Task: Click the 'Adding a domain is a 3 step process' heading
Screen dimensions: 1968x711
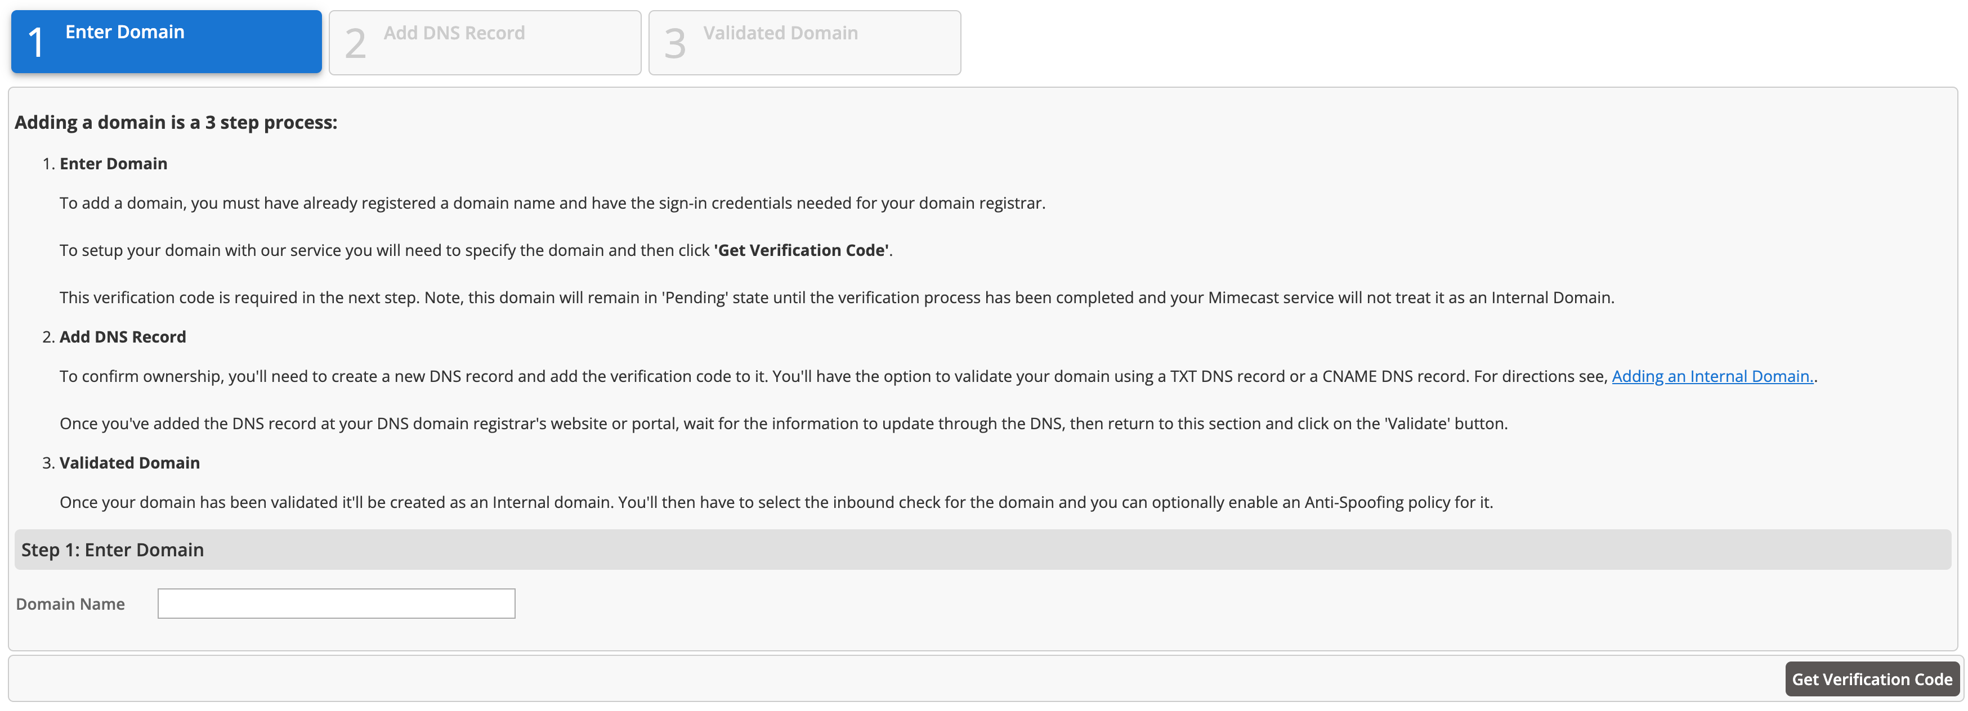Action: pos(176,123)
